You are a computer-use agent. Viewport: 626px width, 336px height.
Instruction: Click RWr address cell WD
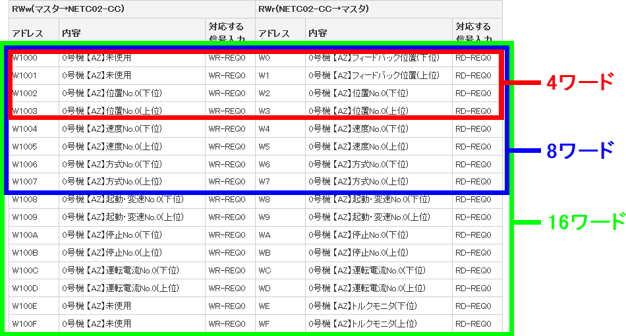tap(280, 288)
